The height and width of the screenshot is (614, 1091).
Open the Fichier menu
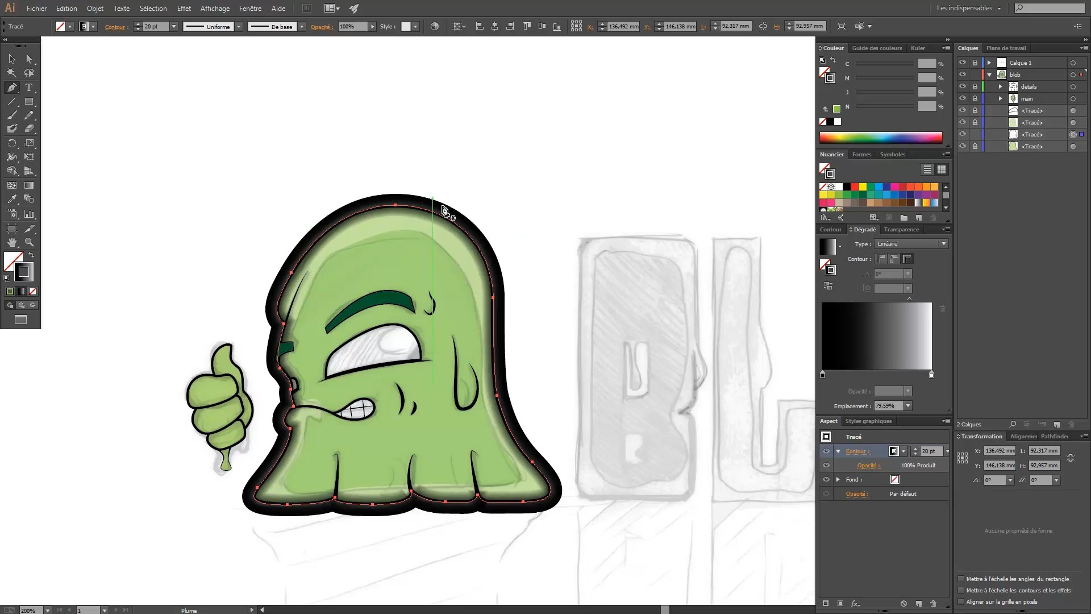click(x=36, y=9)
